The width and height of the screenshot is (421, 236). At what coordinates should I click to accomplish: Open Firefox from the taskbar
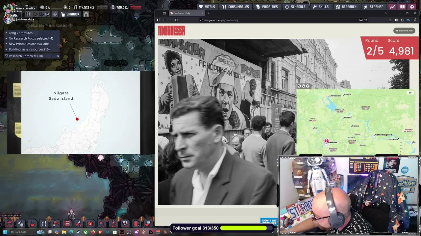93,232
